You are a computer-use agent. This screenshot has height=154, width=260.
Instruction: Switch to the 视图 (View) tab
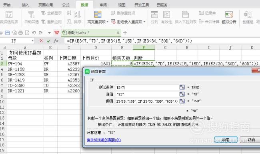point(122,5)
